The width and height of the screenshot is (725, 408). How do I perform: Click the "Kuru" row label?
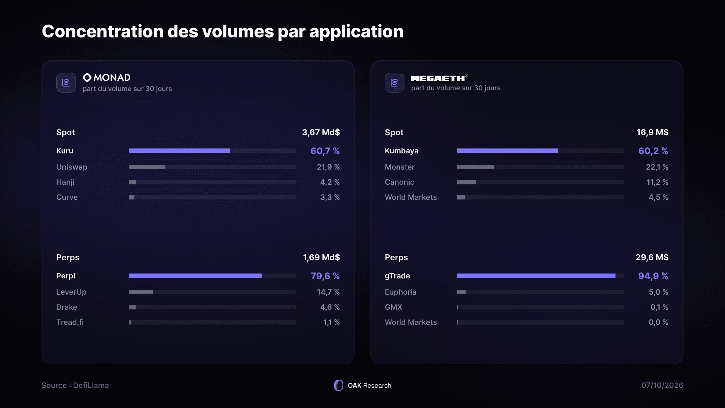[x=65, y=151]
